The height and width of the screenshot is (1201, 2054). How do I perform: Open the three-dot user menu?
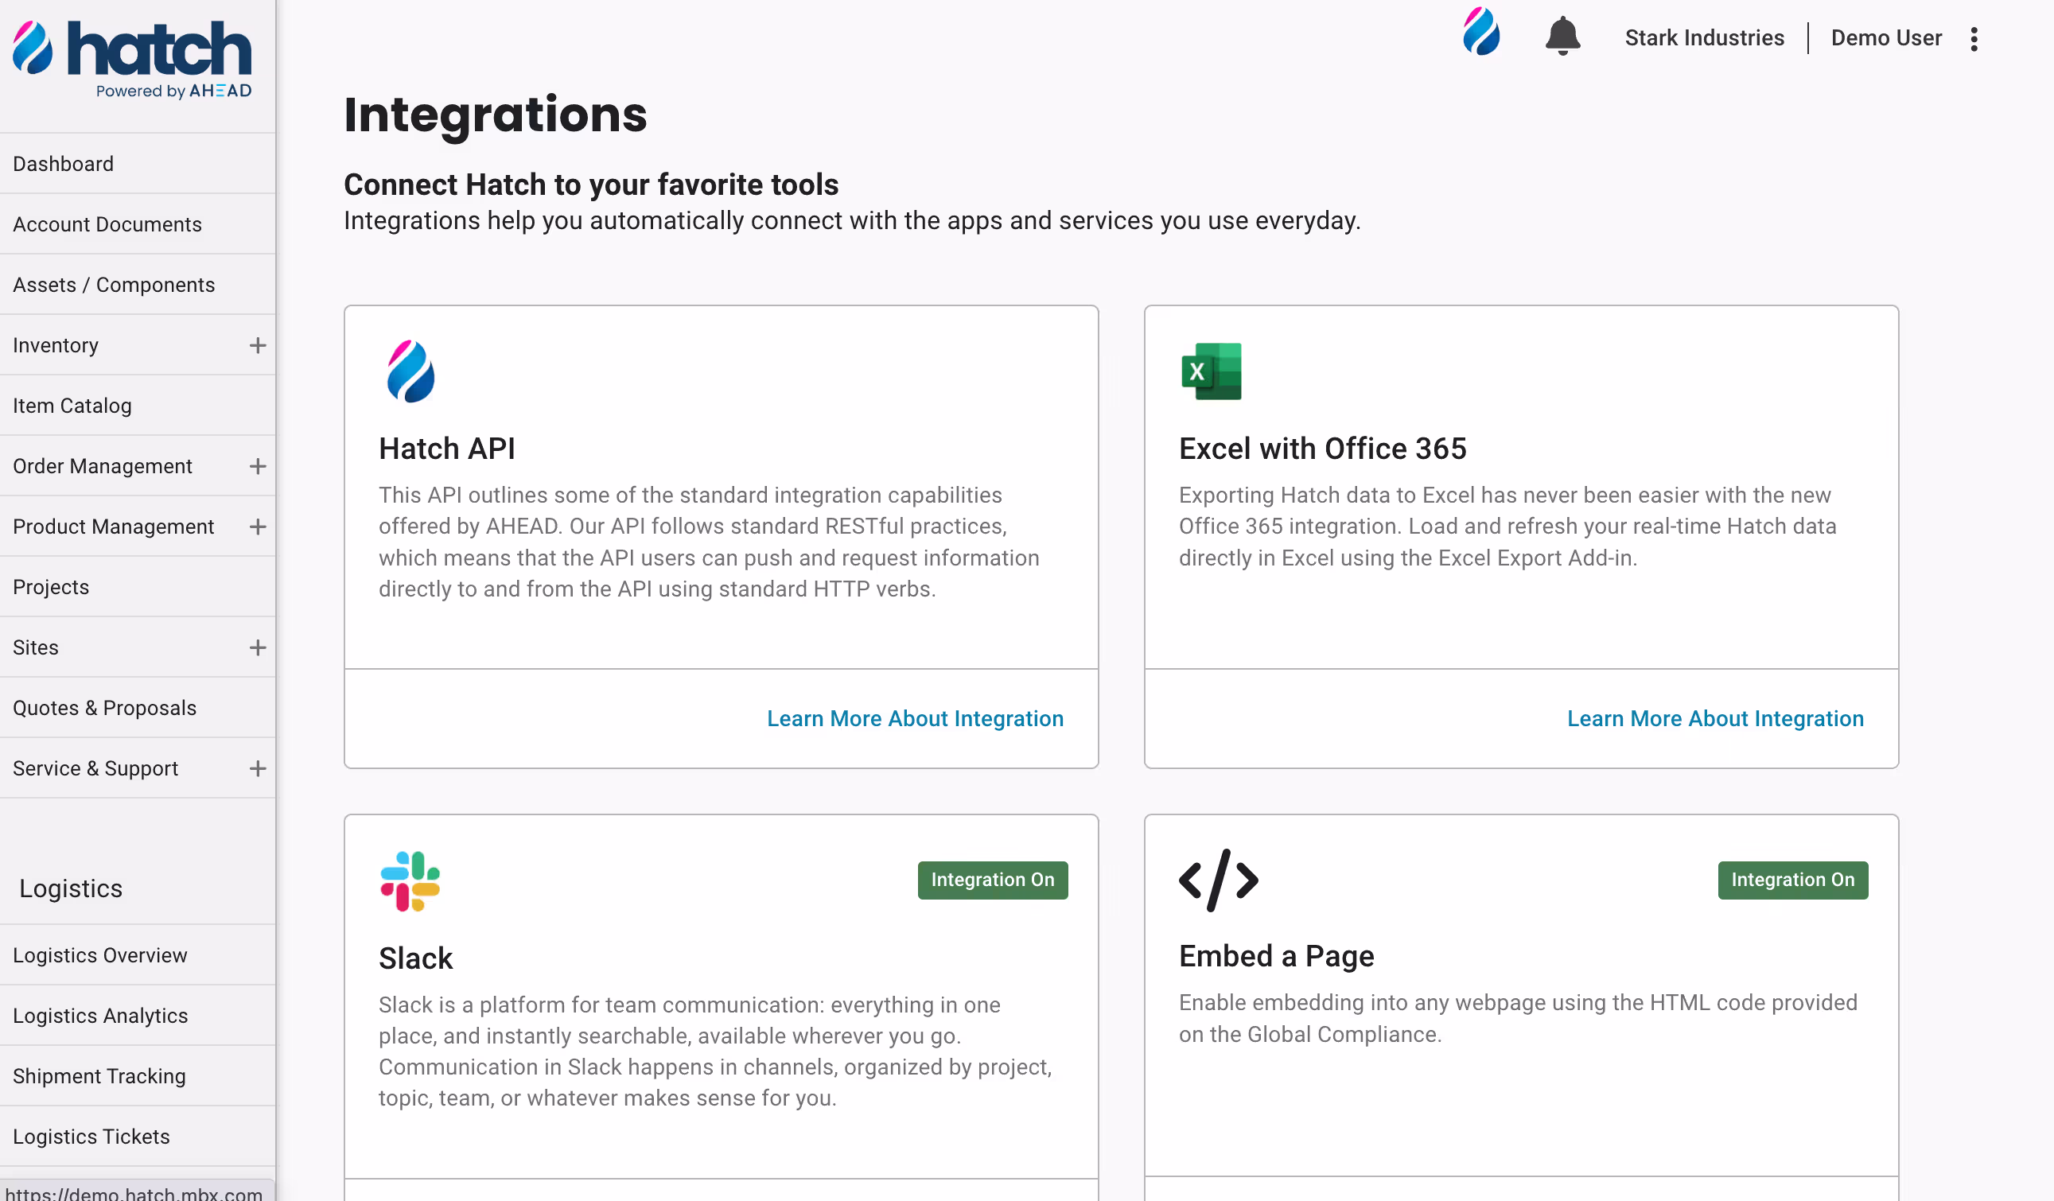[x=1974, y=38]
